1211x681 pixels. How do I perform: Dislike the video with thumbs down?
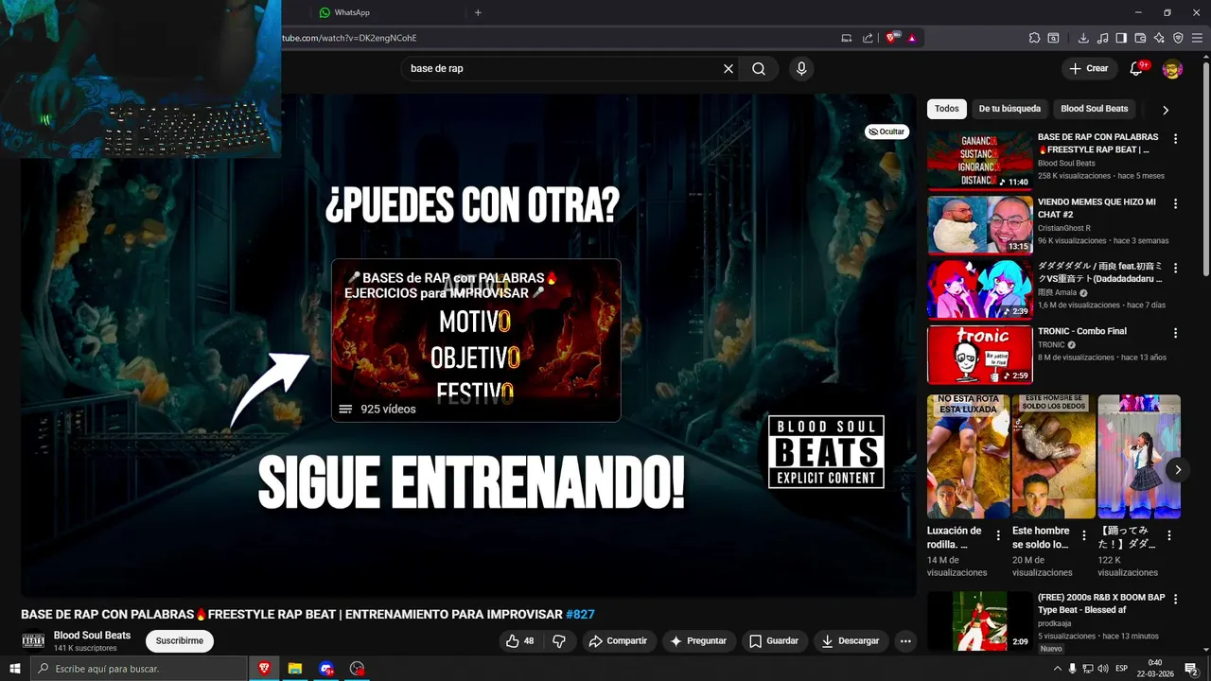[559, 641]
